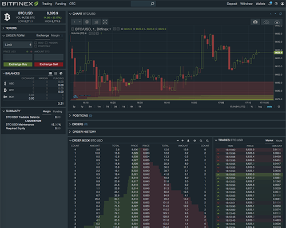
Task: Toggle chart fullscreen mode
Action: pos(105,22)
